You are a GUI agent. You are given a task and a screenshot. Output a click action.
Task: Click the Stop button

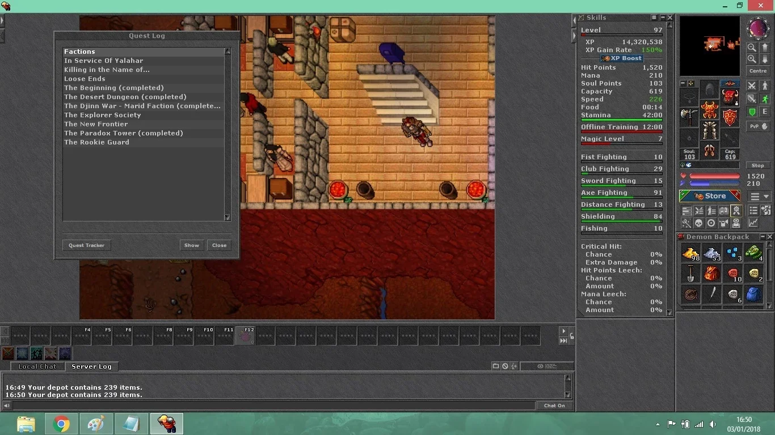pos(758,165)
